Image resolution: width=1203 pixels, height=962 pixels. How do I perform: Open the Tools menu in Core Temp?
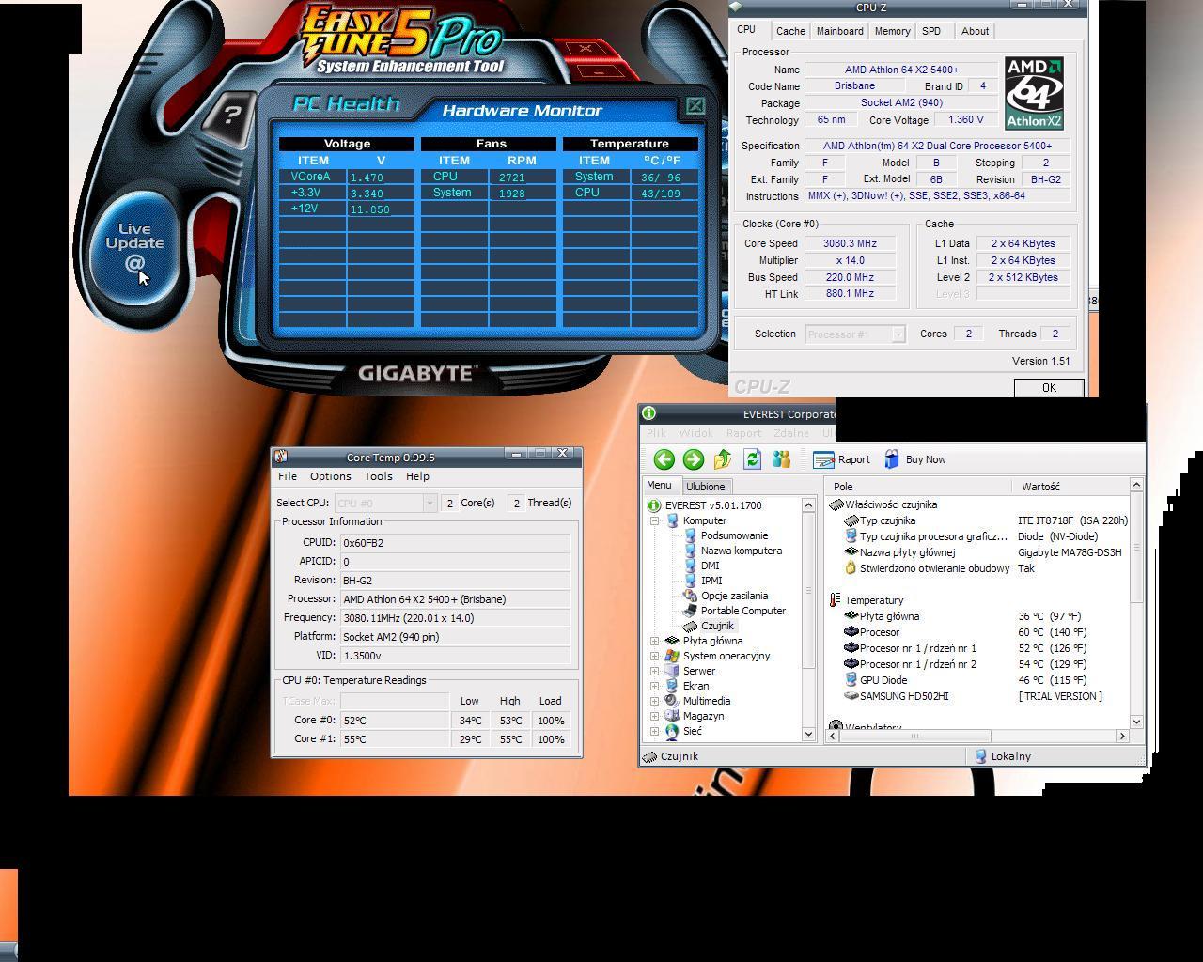coord(378,476)
